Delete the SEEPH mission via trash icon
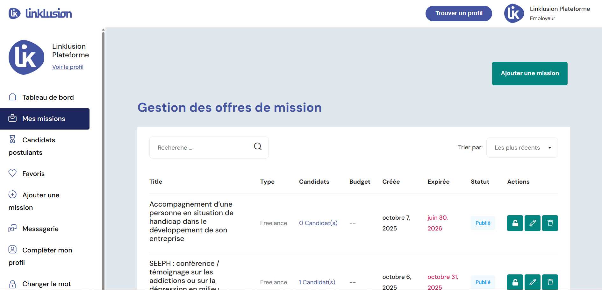This screenshot has height=290, width=602. coord(550,282)
